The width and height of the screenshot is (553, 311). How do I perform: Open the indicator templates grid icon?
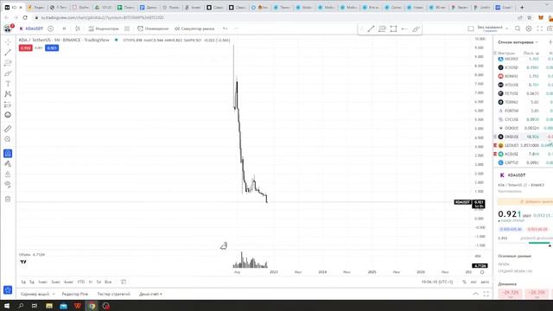[127, 29]
